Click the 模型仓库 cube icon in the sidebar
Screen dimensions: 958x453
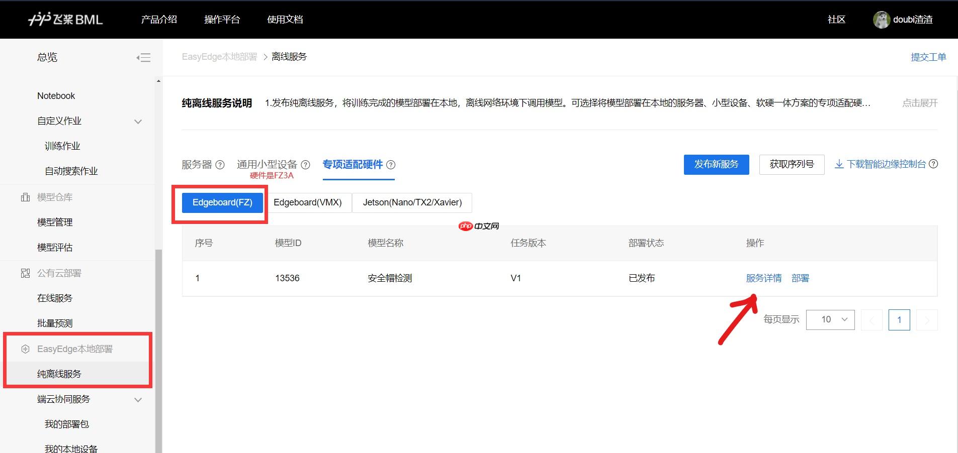pos(26,197)
